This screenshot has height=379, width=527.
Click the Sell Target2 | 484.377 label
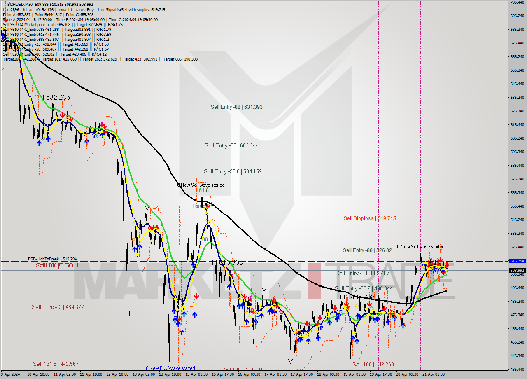(58, 307)
